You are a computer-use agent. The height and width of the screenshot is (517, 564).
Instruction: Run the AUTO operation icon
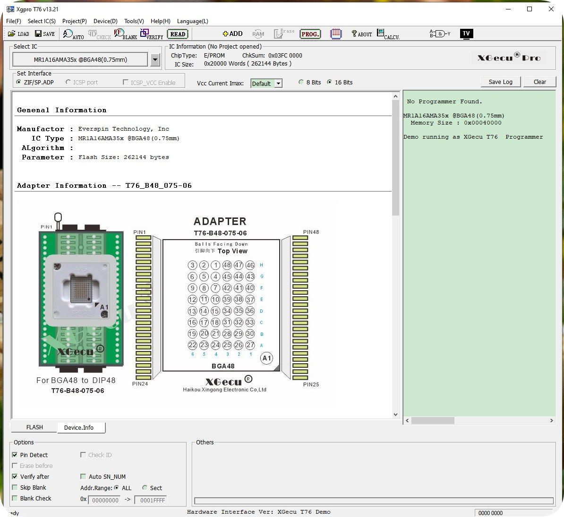[x=73, y=34]
